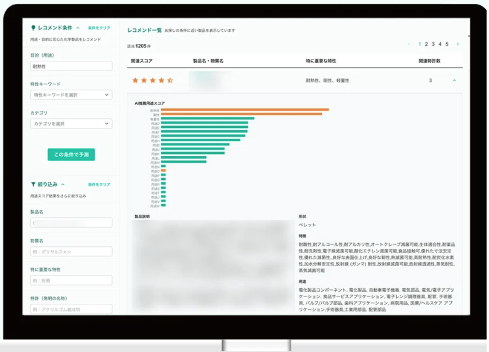The height and width of the screenshot is (352, 489).
Task: Click the previous page arrow in pagination
Action: 409,44
